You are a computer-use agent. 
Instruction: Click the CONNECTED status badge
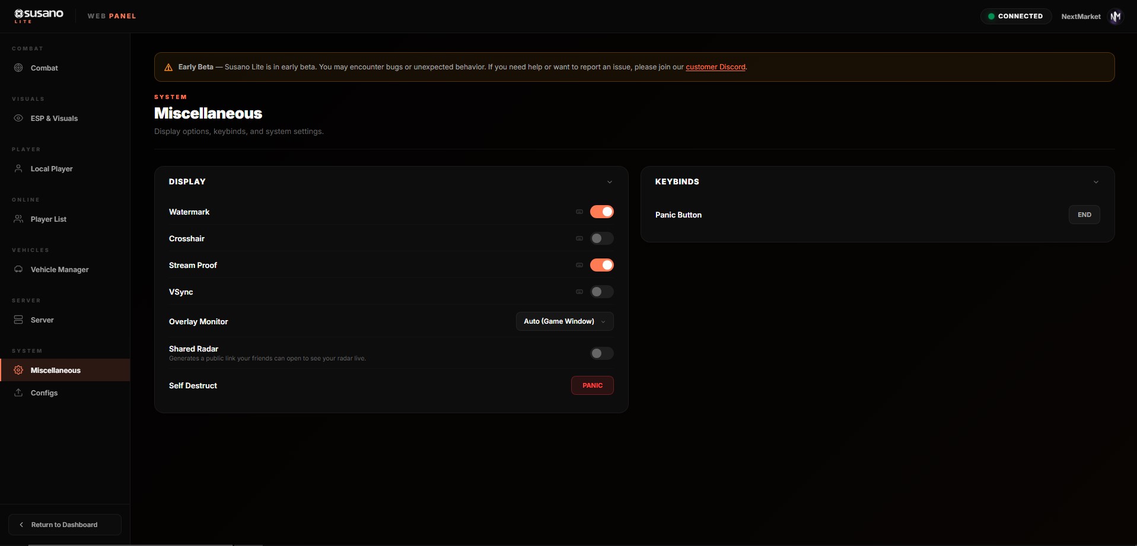[1016, 16]
